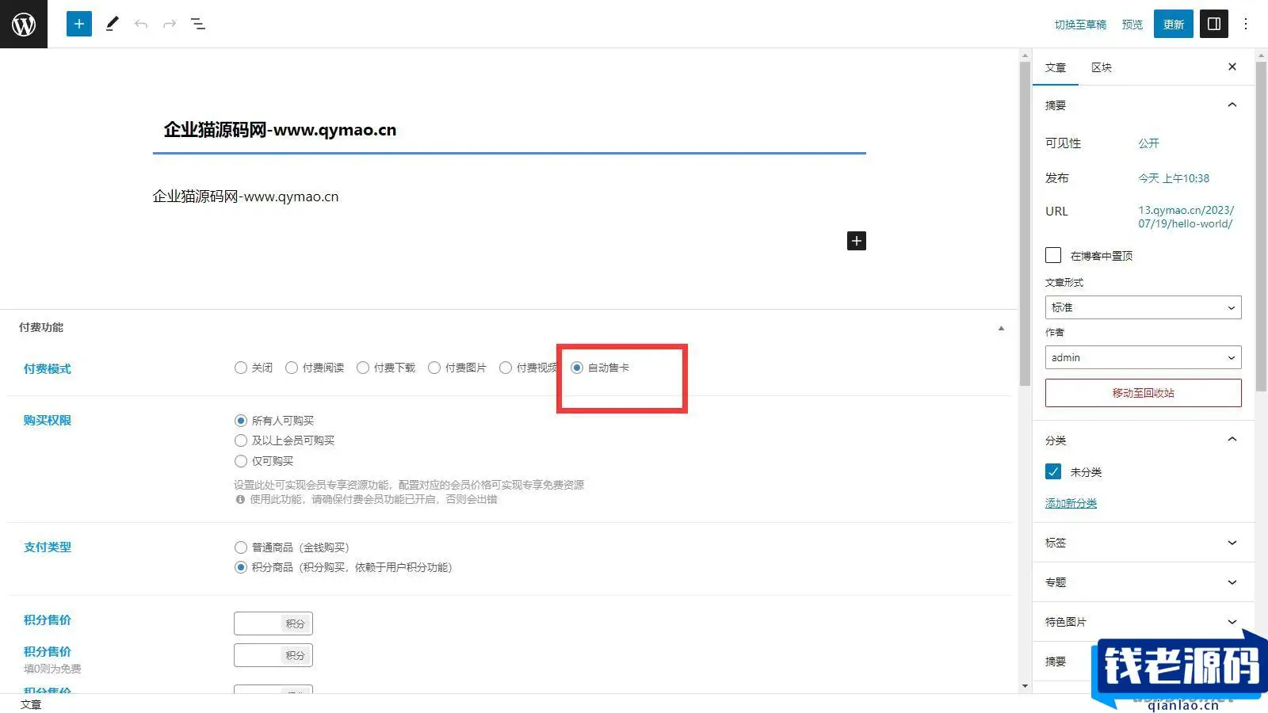Edit publish date 今天 上午10:38
Viewport: 1268px width, 713px height.
[x=1174, y=178]
